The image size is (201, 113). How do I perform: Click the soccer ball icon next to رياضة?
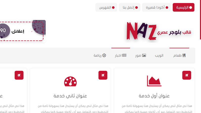click(x=104, y=55)
